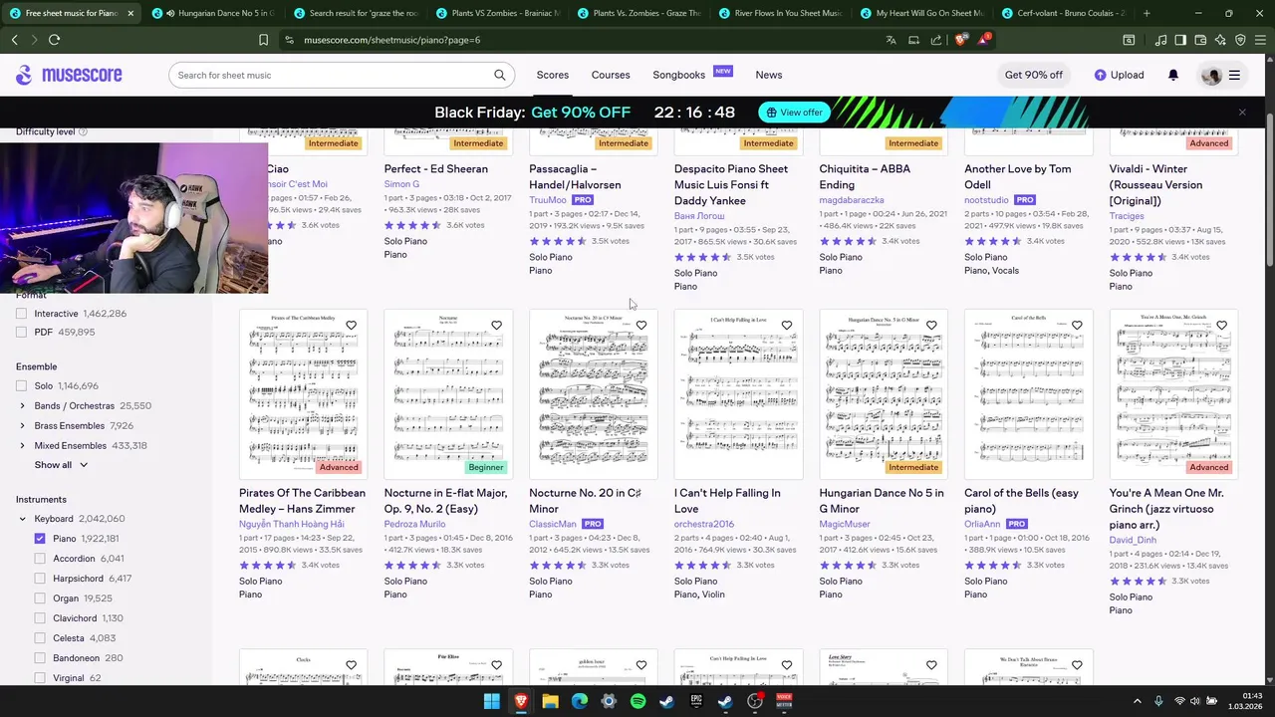Open the Brave Wallet icon
Image resolution: width=1275 pixels, height=717 pixels.
click(1200, 40)
